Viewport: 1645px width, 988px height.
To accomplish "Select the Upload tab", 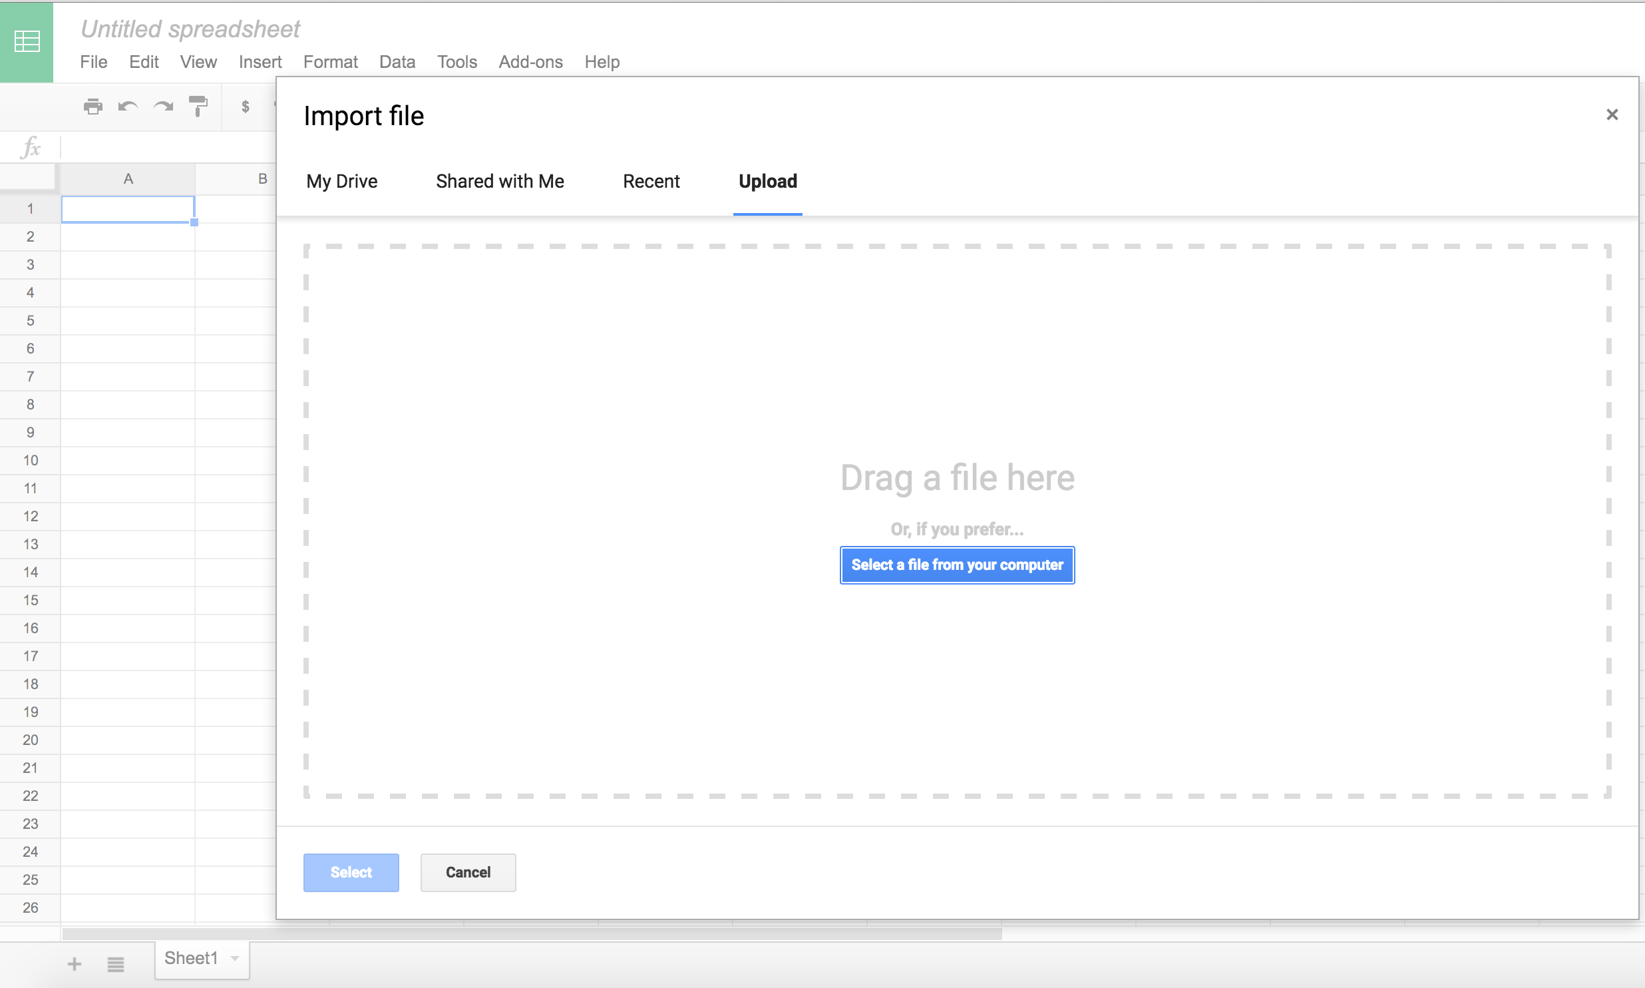I will click(768, 181).
